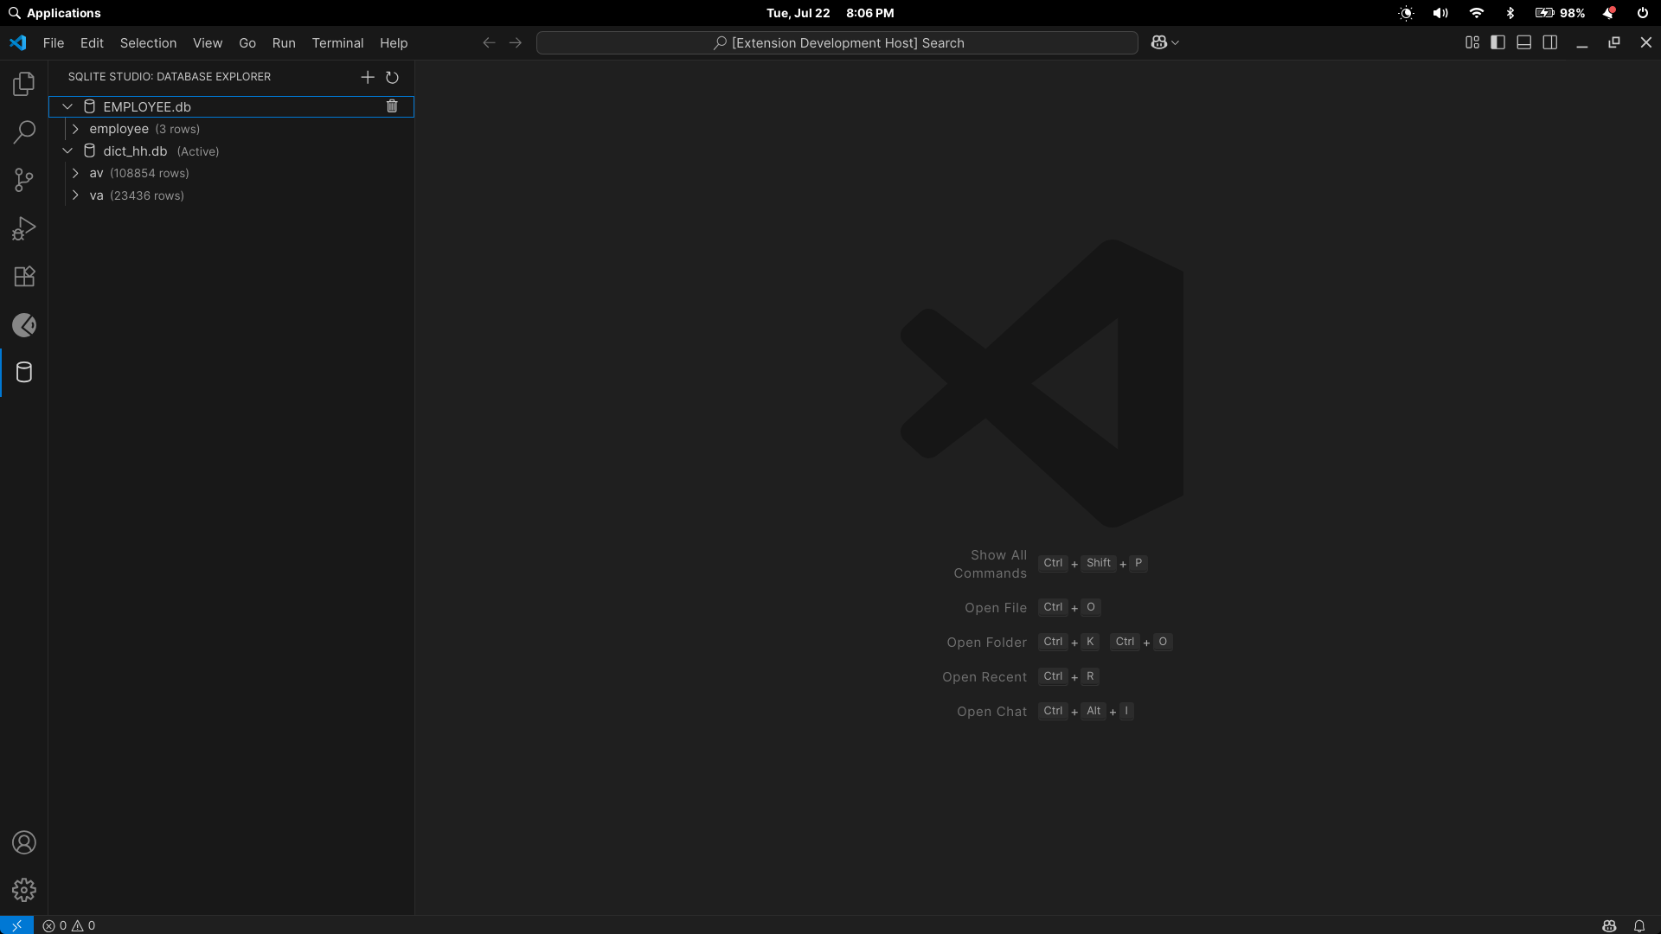
Task: Open the Selection menu
Action: pos(148,43)
